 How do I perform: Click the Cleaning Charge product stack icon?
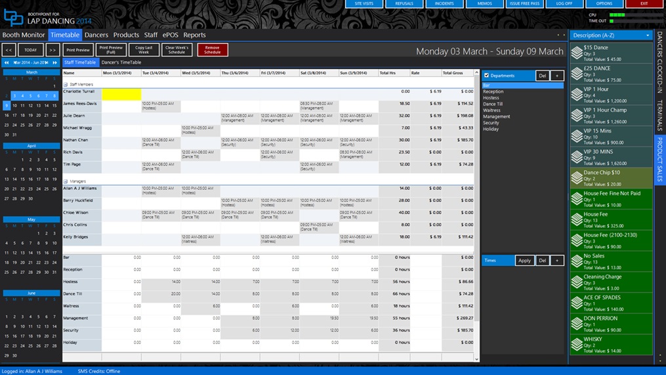point(576,282)
